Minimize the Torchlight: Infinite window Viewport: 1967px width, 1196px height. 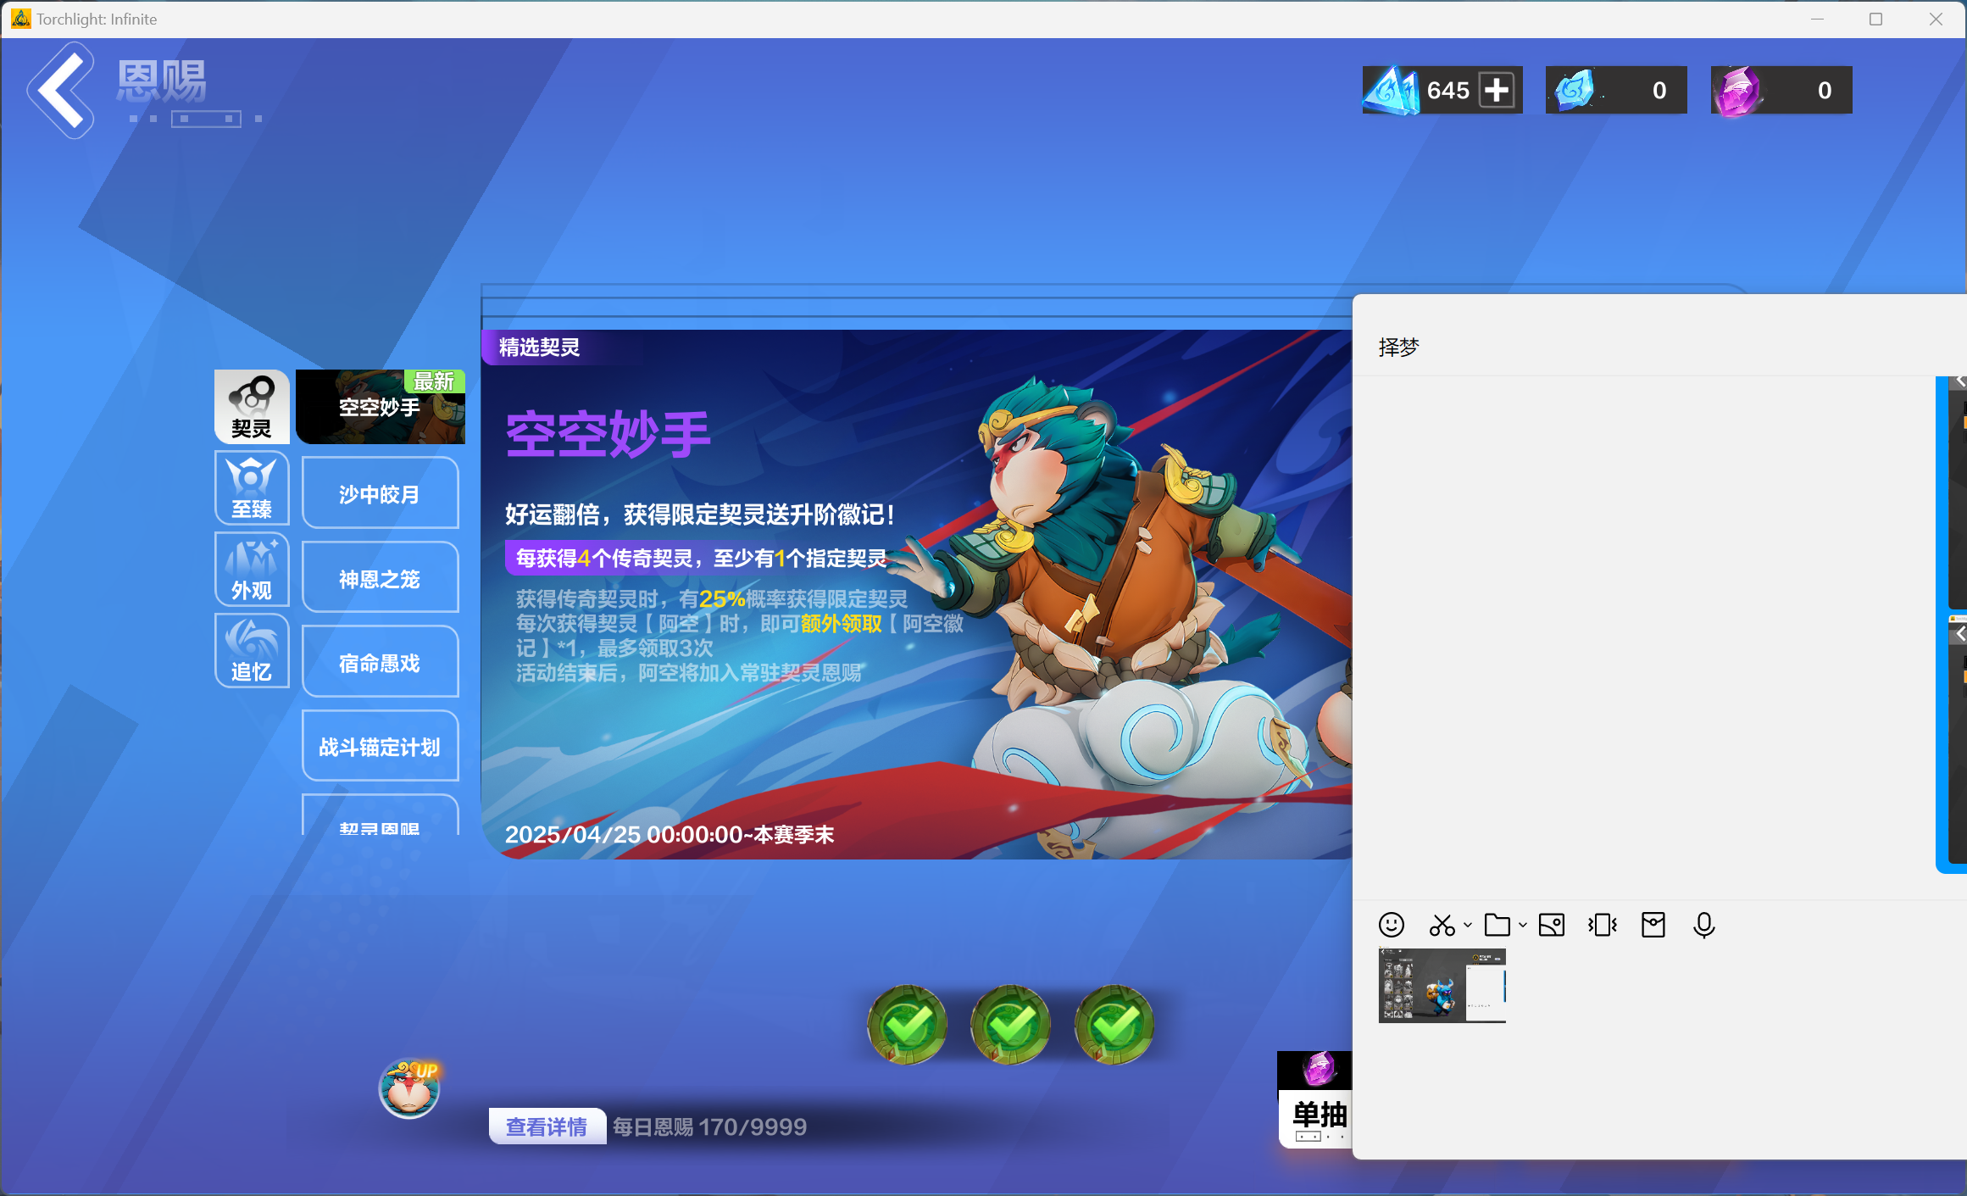click(1817, 19)
